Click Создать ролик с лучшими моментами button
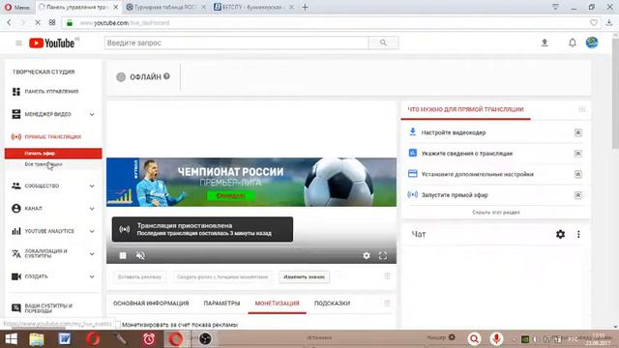This screenshot has height=348, width=619. 222,277
